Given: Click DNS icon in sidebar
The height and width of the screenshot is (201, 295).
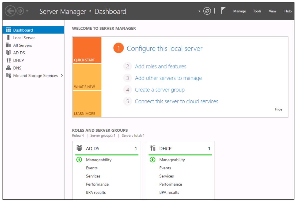Looking at the screenshot, I should [x=8, y=68].
